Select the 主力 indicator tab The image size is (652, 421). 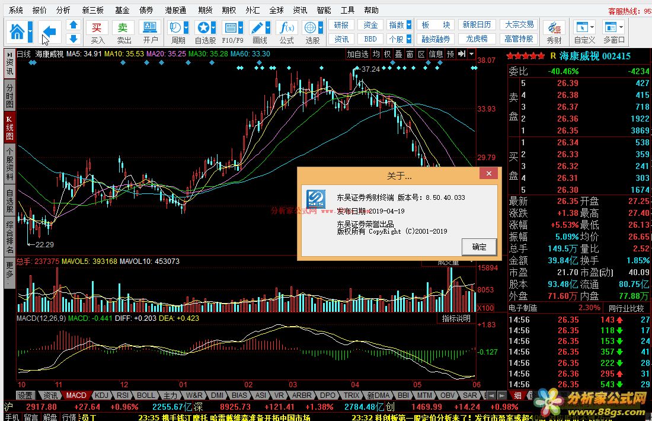pos(170,396)
